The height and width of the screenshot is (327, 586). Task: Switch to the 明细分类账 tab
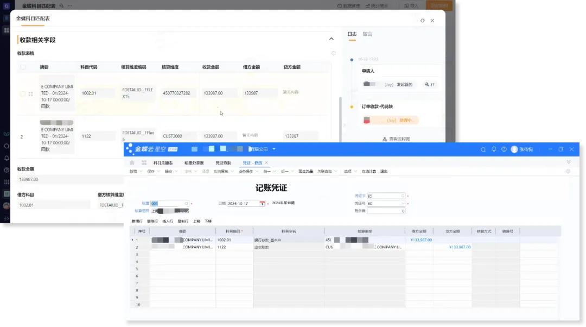click(x=194, y=163)
